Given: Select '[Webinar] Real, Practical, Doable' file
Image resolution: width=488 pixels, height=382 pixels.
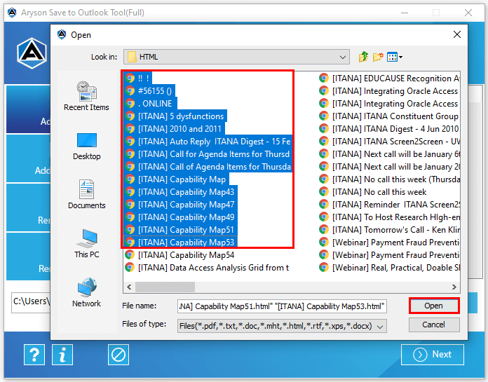Looking at the screenshot, I should point(389,268).
